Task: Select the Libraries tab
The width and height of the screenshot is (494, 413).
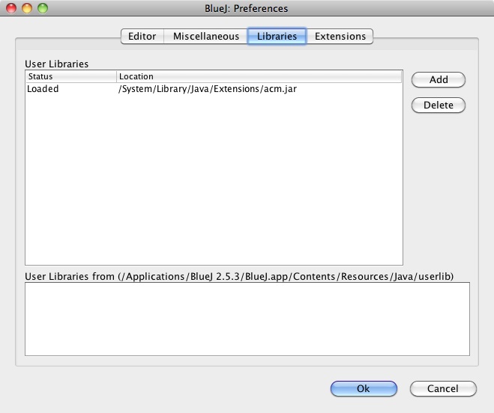Action: (x=277, y=36)
